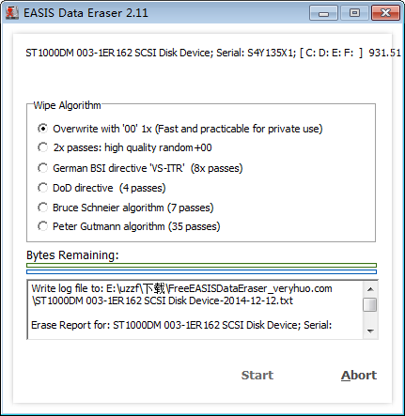405x416 pixels.
Task: Click the Abort button
Action: point(359,375)
